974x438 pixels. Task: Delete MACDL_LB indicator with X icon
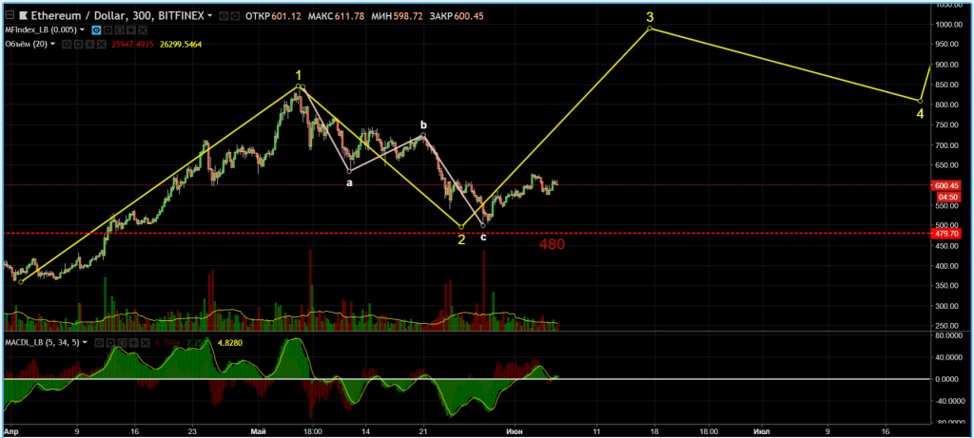[x=146, y=343]
